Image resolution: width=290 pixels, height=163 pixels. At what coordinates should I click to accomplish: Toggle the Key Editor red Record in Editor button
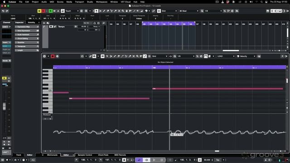tap(53, 56)
